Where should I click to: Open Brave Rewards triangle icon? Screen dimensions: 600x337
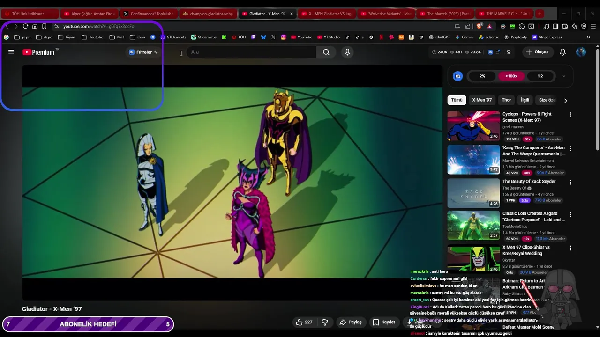[x=489, y=26]
